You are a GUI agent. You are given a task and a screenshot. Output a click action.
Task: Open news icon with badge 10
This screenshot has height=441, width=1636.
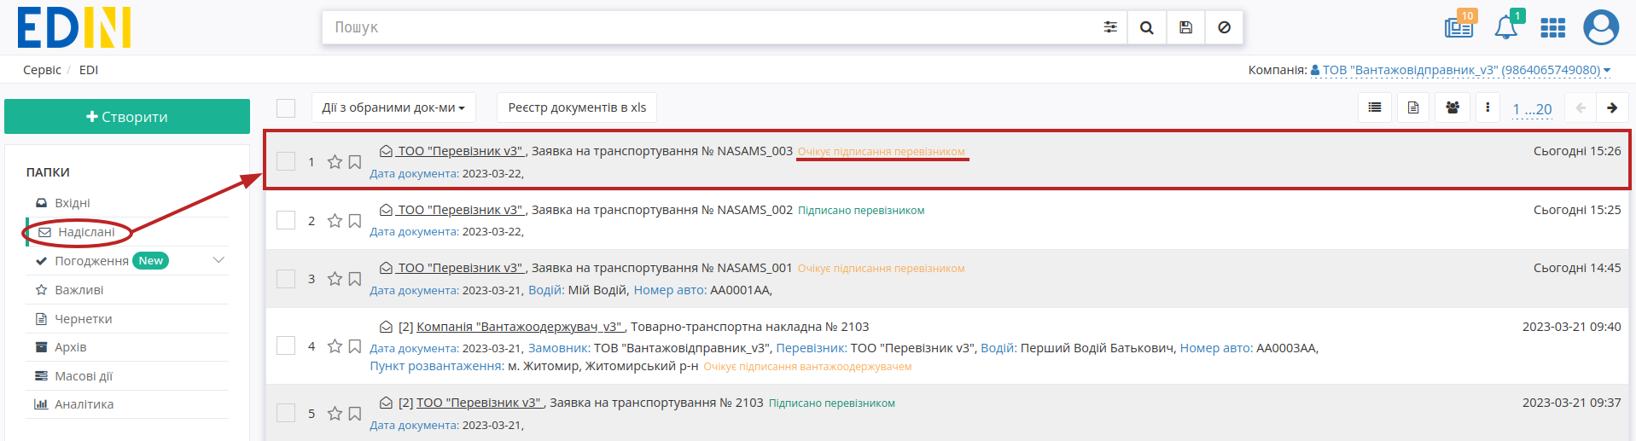1459,26
